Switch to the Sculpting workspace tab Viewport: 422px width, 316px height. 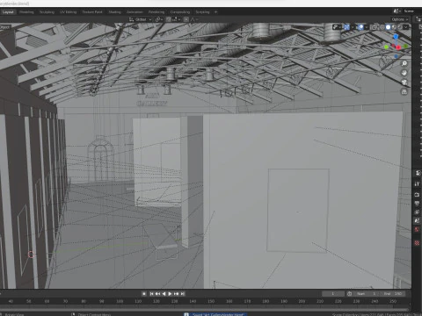click(47, 12)
